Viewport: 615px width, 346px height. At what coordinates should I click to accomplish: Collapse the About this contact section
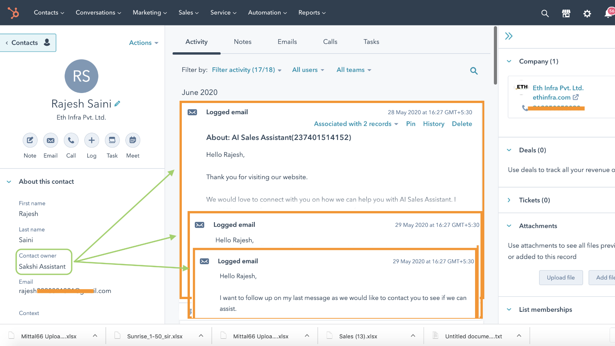click(x=9, y=181)
